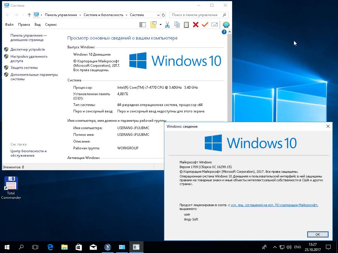
Task: Click the ENG input language indicator
Action: (298, 247)
